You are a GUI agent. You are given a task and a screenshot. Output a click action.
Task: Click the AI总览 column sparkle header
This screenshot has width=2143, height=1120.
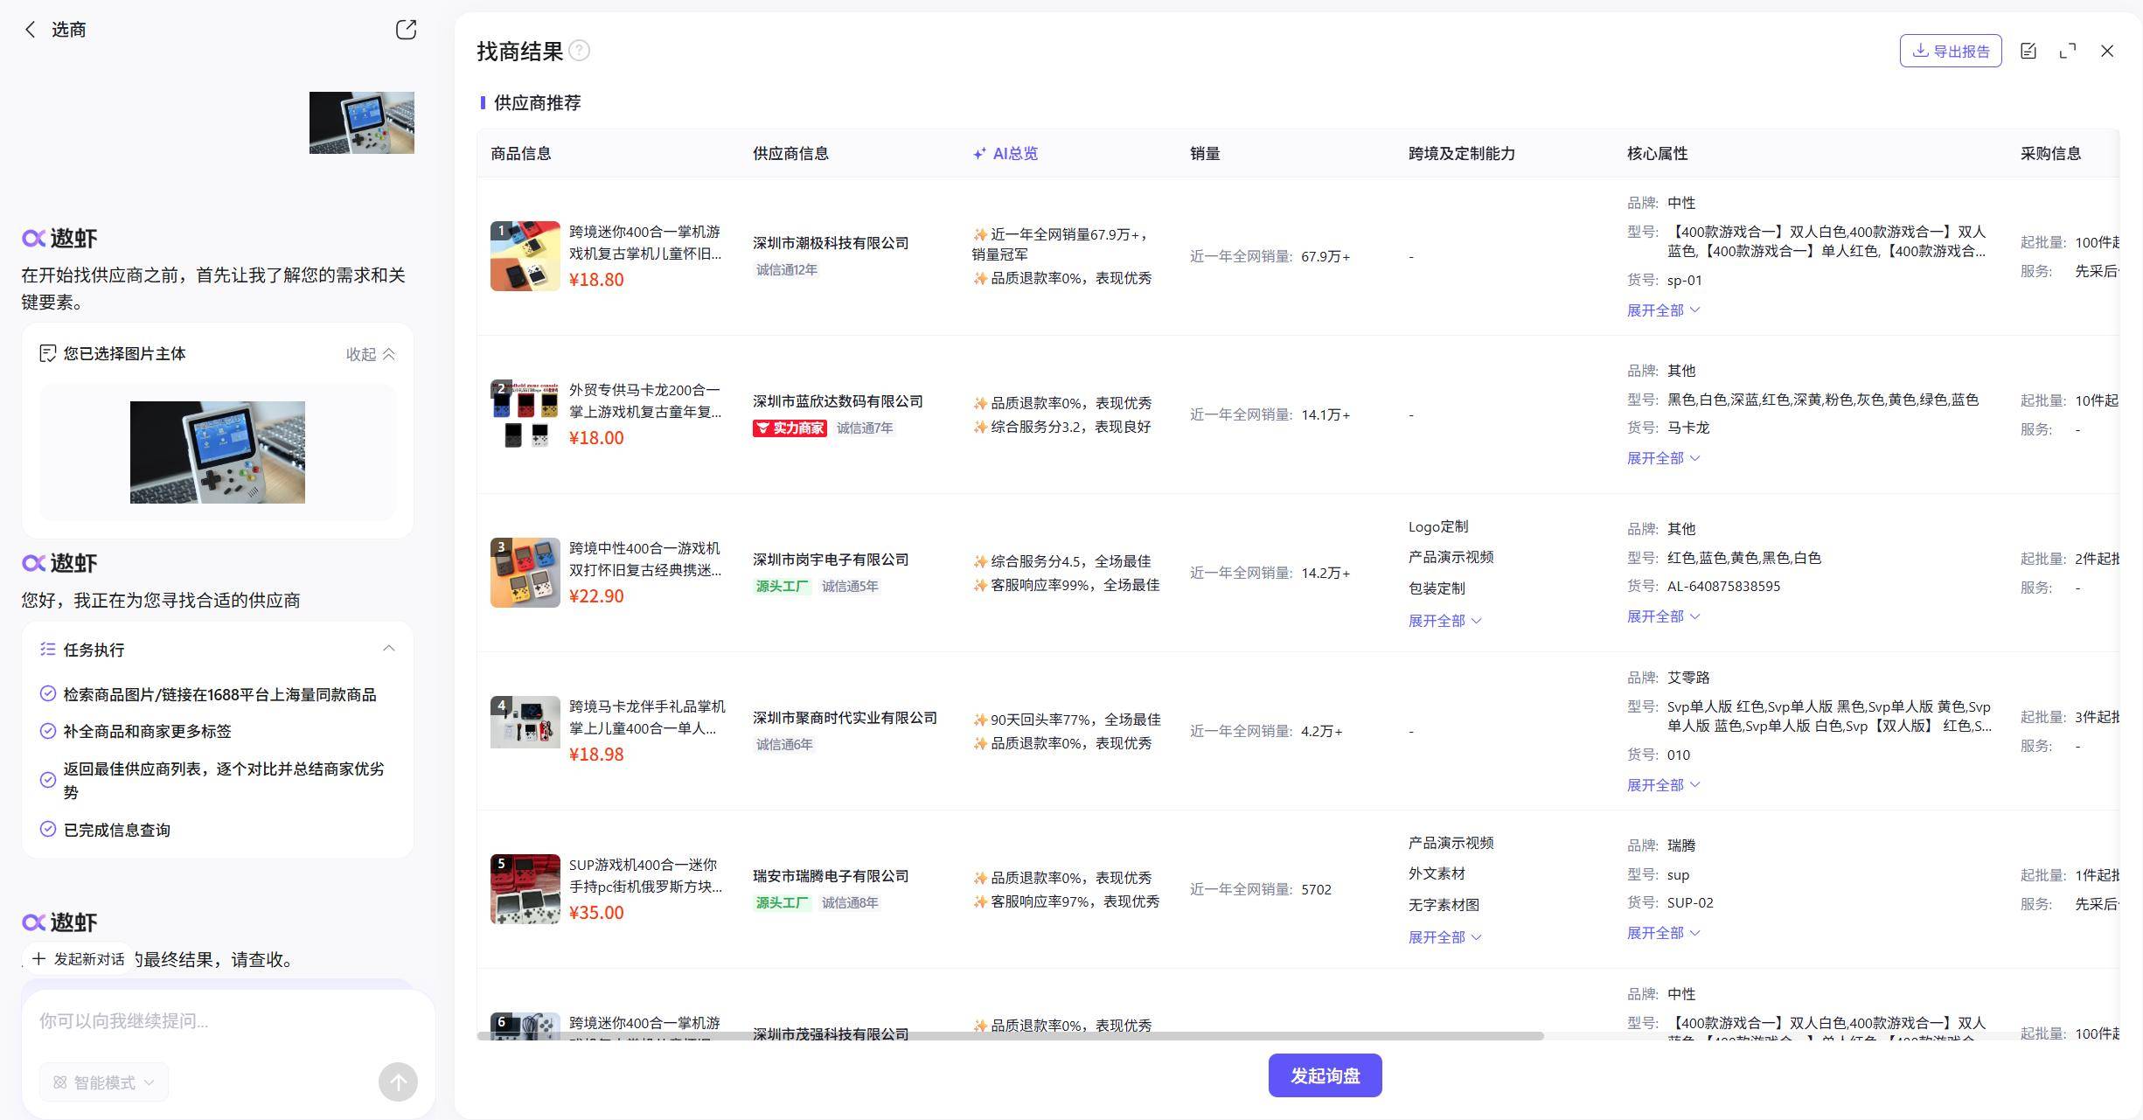coord(1005,154)
